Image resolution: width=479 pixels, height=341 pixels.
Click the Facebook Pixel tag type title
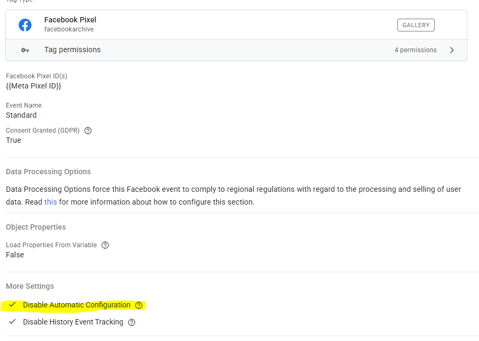pos(70,20)
